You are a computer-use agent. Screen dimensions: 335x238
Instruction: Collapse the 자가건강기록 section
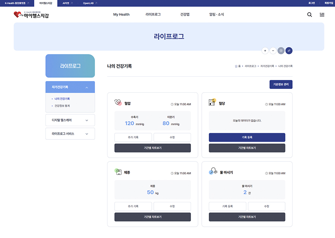(70, 87)
